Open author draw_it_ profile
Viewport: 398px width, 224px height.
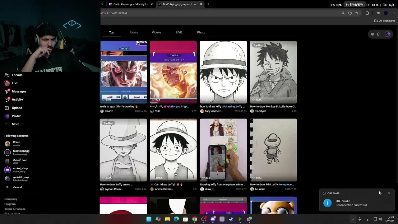(x=207, y=189)
